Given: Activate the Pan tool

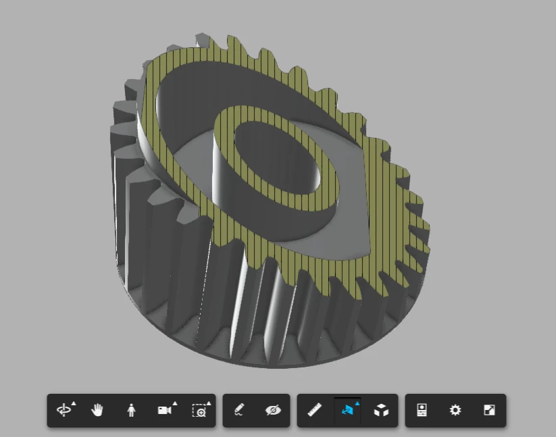Looking at the screenshot, I should [97, 410].
